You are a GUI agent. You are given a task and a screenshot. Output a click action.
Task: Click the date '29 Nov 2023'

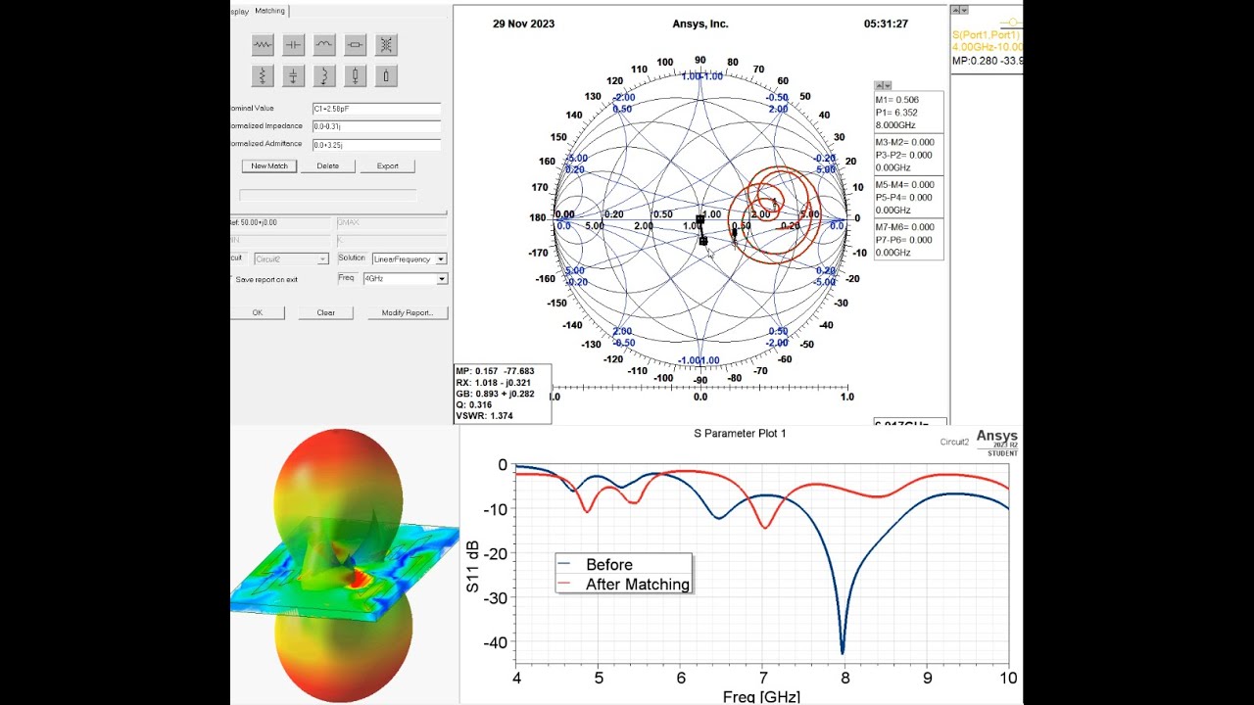pyautogui.click(x=523, y=23)
